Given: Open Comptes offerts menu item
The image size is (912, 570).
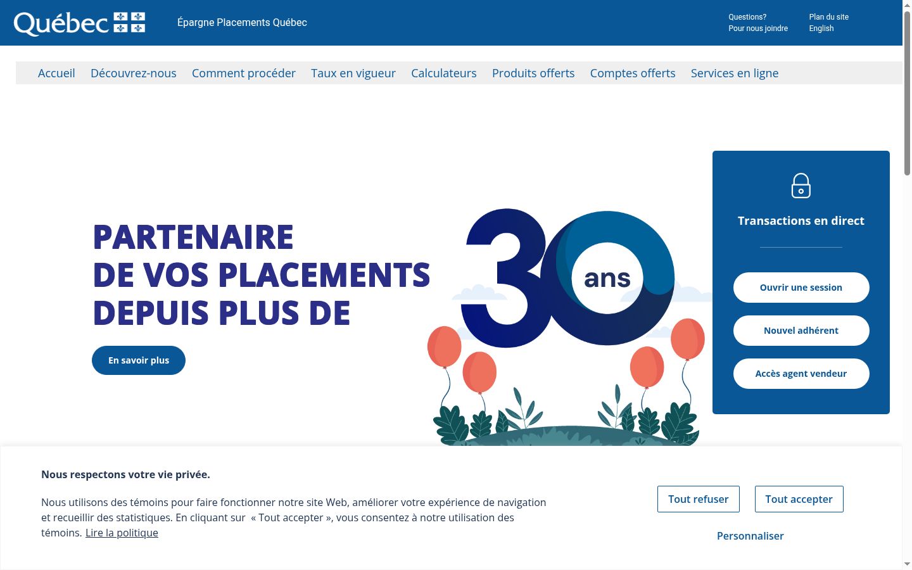Looking at the screenshot, I should (x=633, y=73).
